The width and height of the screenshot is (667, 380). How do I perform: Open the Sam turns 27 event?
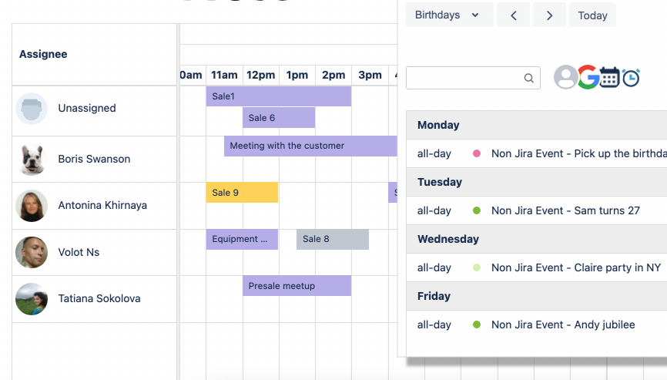coord(565,210)
